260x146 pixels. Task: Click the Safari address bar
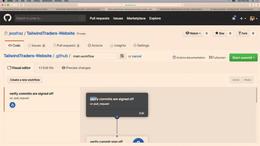(131, 5)
